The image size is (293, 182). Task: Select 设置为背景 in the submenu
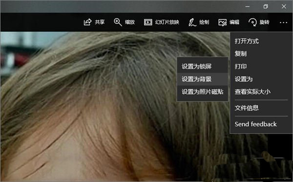pos(203,79)
